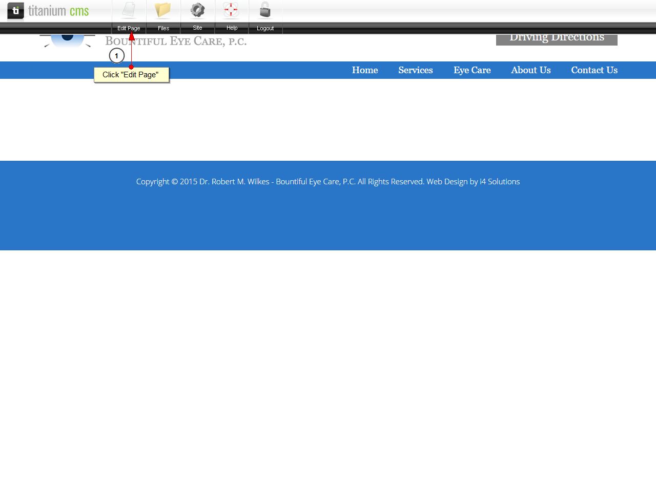656x493 pixels.
Task: Click the yellow "Click Edit Page" tooltip
Action: (131, 75)
